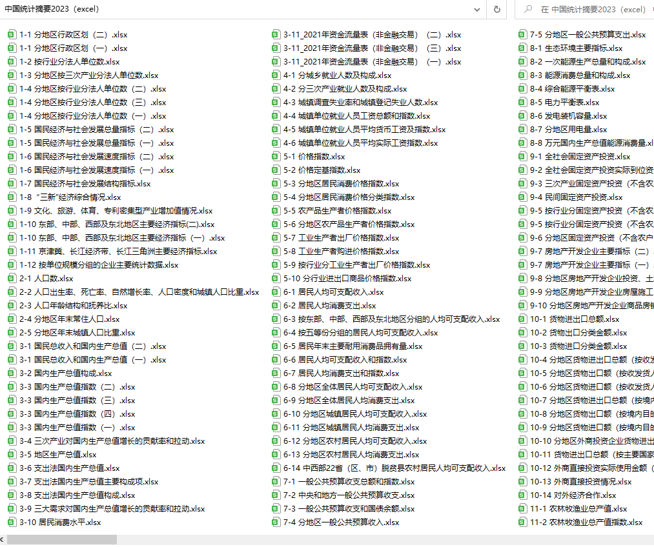Click the file icon of 9-4 民间固定资产投资.xlsx
654x547 pixels.
[x=522, y=197]
